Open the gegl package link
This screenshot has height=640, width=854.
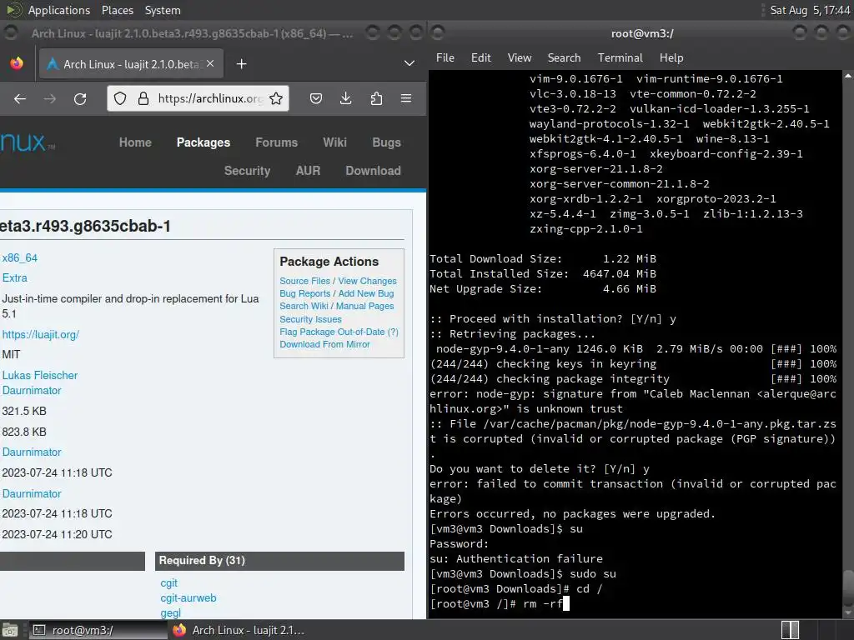(x=170, y=612)
